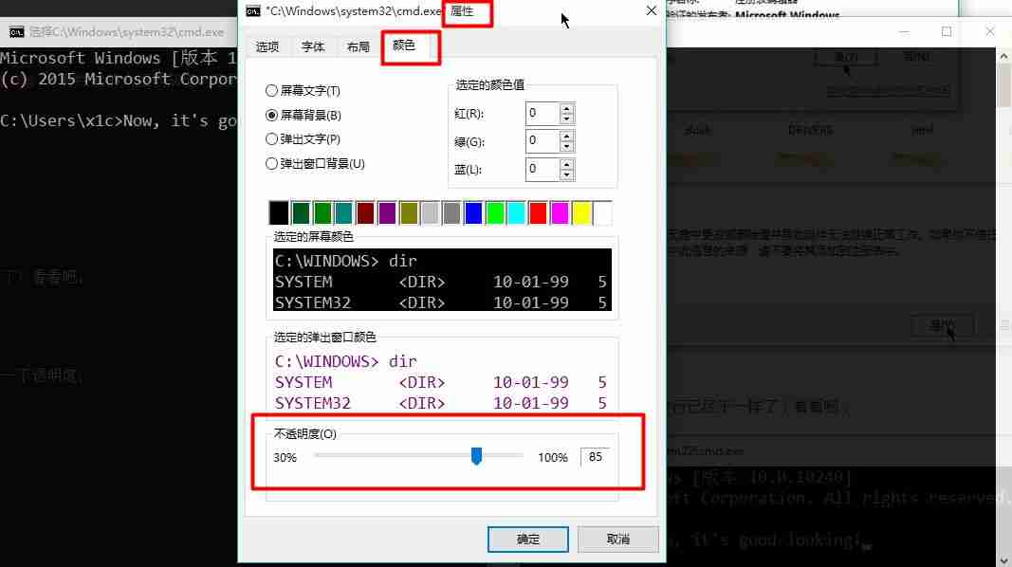The height and width of the screenshot is (567, 1012).
Task: Increase 红(R) value with up stepper arrow
Action: [x=567, y=108]
